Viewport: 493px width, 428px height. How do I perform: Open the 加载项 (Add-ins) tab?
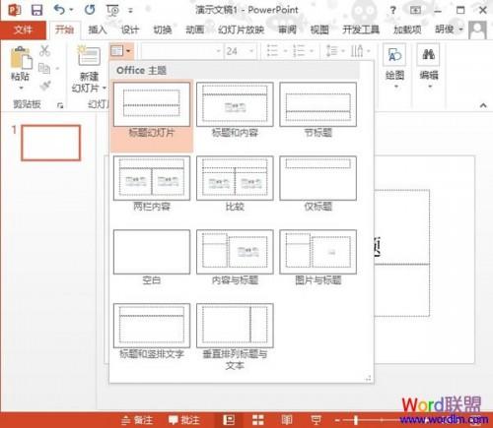(x=407, y=30)
